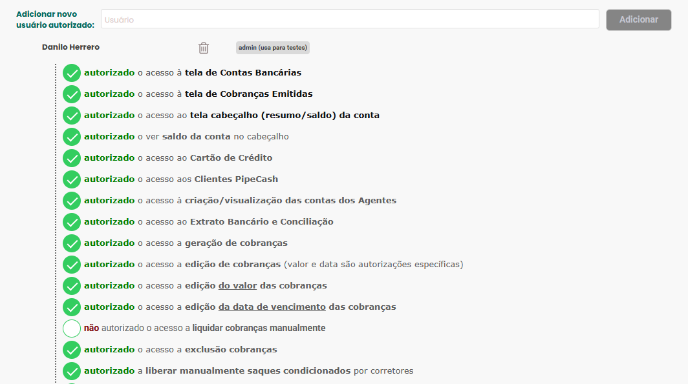
Task: Click the admin (usa para testes) badge
Action: 273,48
